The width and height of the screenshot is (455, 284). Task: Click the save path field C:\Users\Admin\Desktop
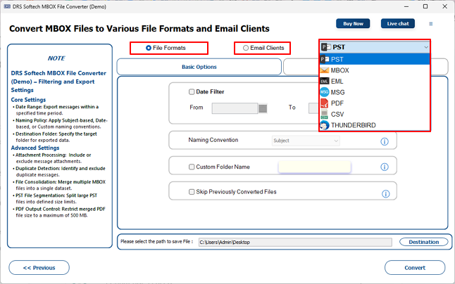click(295, 242)
